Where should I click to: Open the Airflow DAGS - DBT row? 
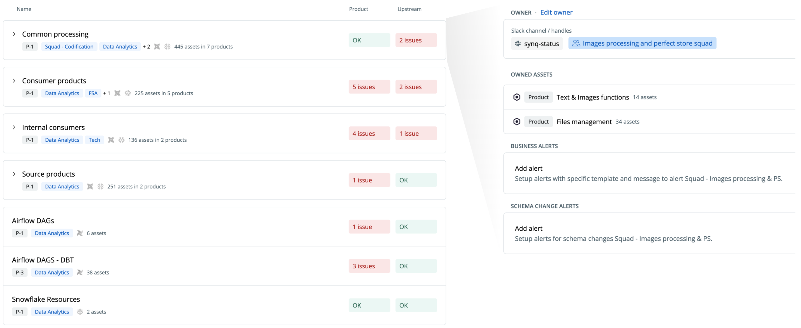43,260
